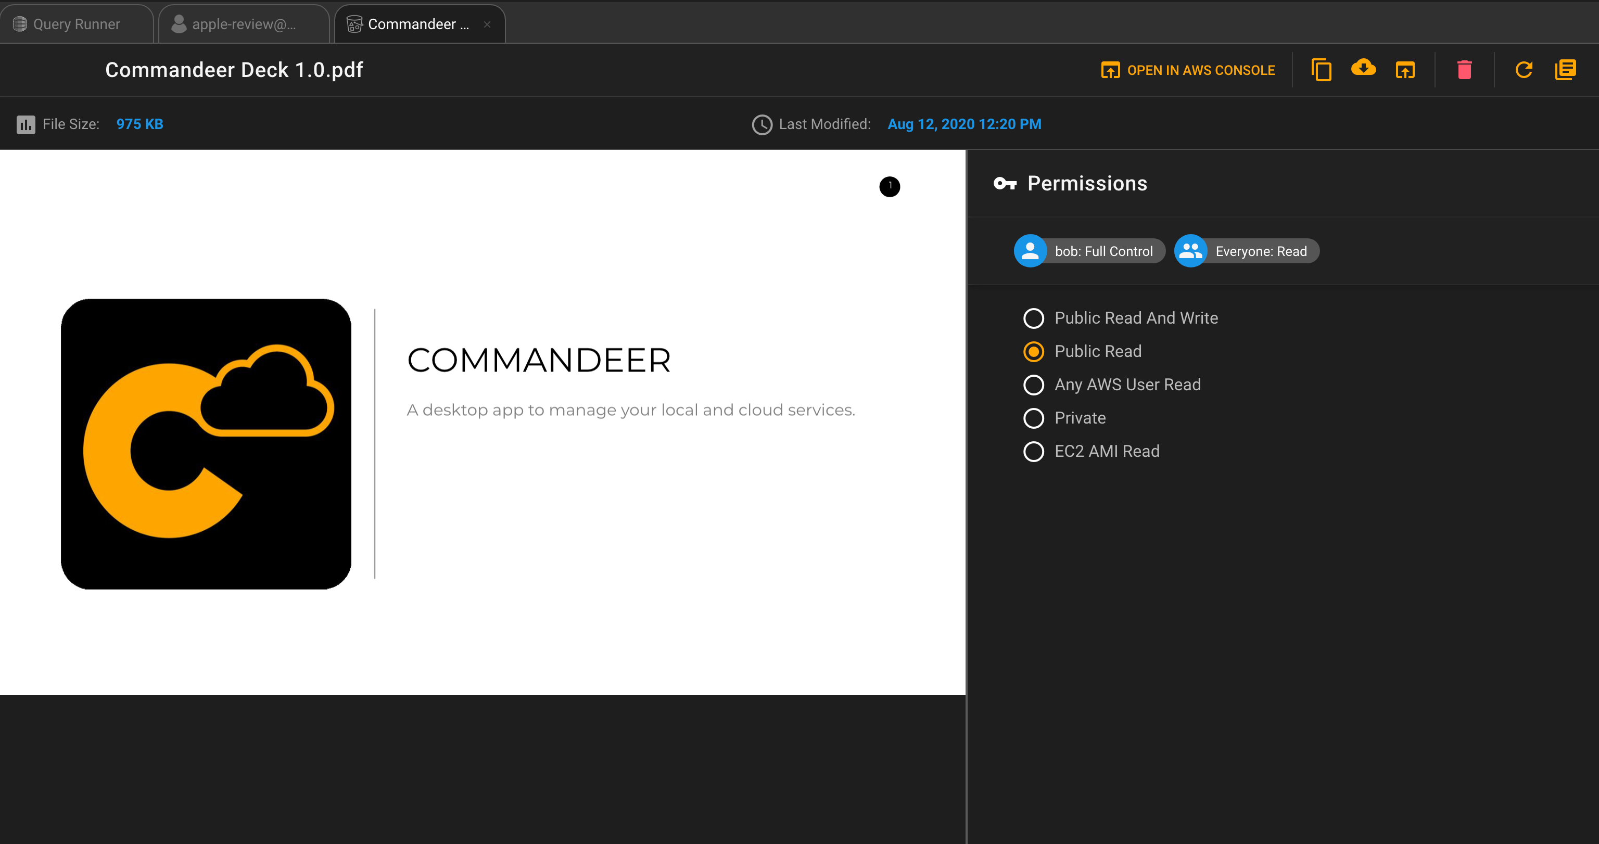1599x844 pixels.
Task: Click the Permissions panel heading
Action: pos(1087,184)
